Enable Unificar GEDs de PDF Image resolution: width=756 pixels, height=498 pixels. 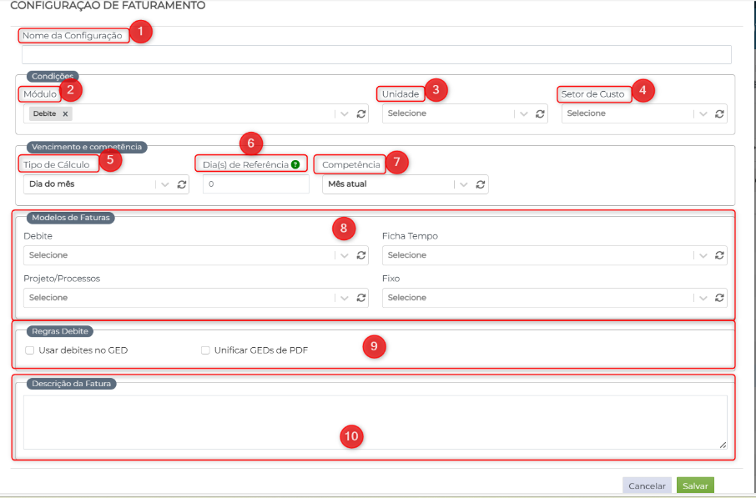205,350
